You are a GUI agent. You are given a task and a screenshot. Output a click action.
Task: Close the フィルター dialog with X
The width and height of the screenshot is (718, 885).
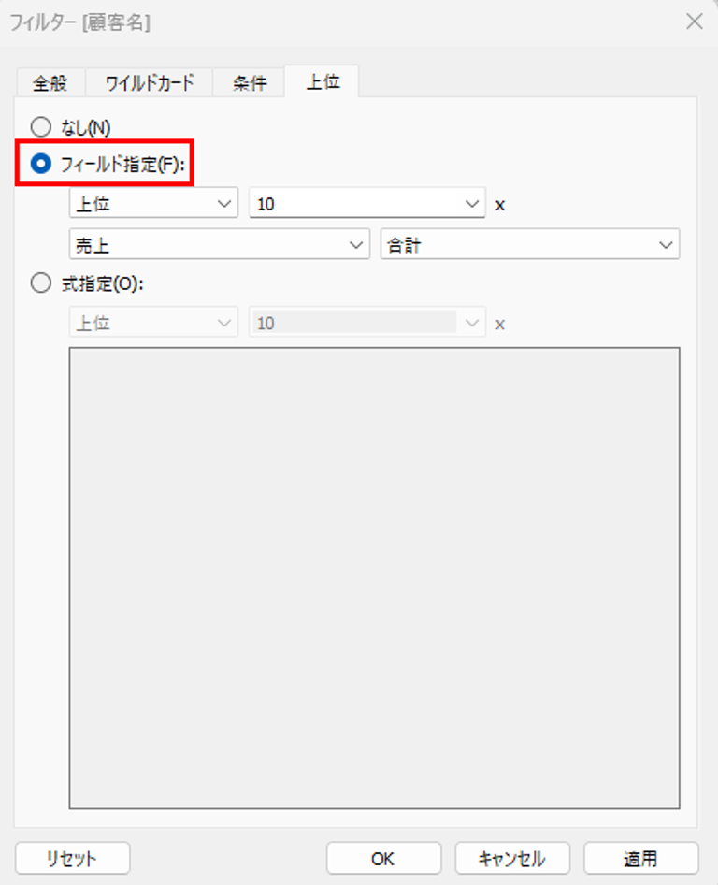pyautogui.click(x=695, y=22)
